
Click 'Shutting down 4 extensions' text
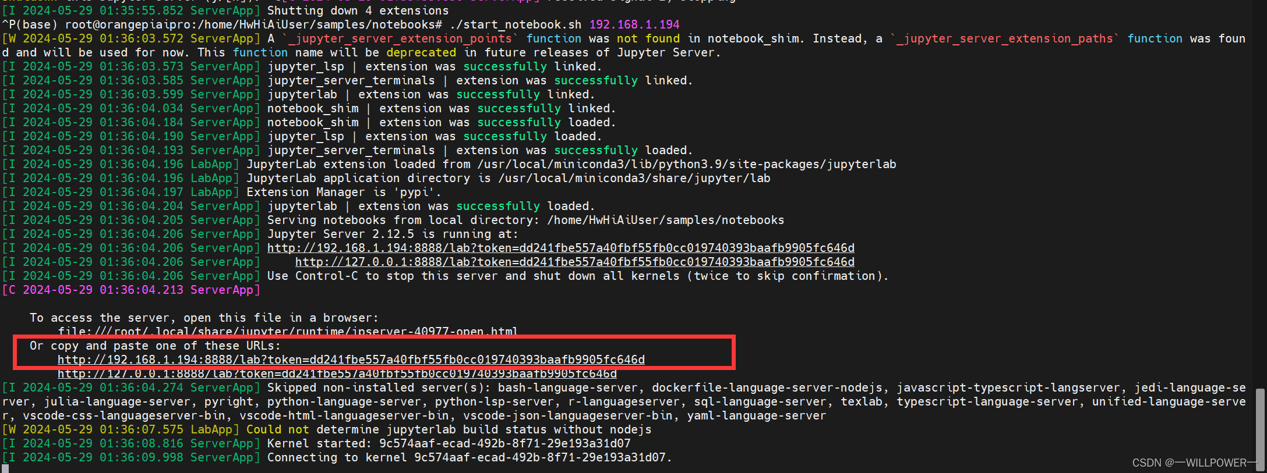(358, 10)
